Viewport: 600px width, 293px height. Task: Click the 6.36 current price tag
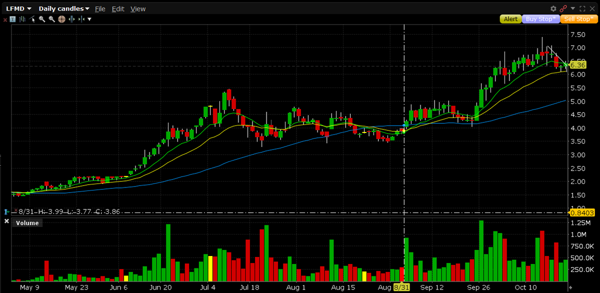tap(577, 65)
